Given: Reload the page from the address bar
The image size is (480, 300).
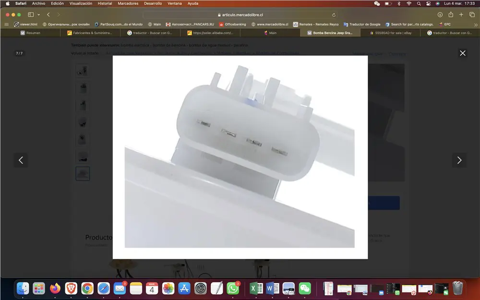Looking at the screenshot, I should pyautogui.click(x=334, y=15).
